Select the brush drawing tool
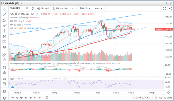The image size is (174, 101). click(x=4, y=26)
